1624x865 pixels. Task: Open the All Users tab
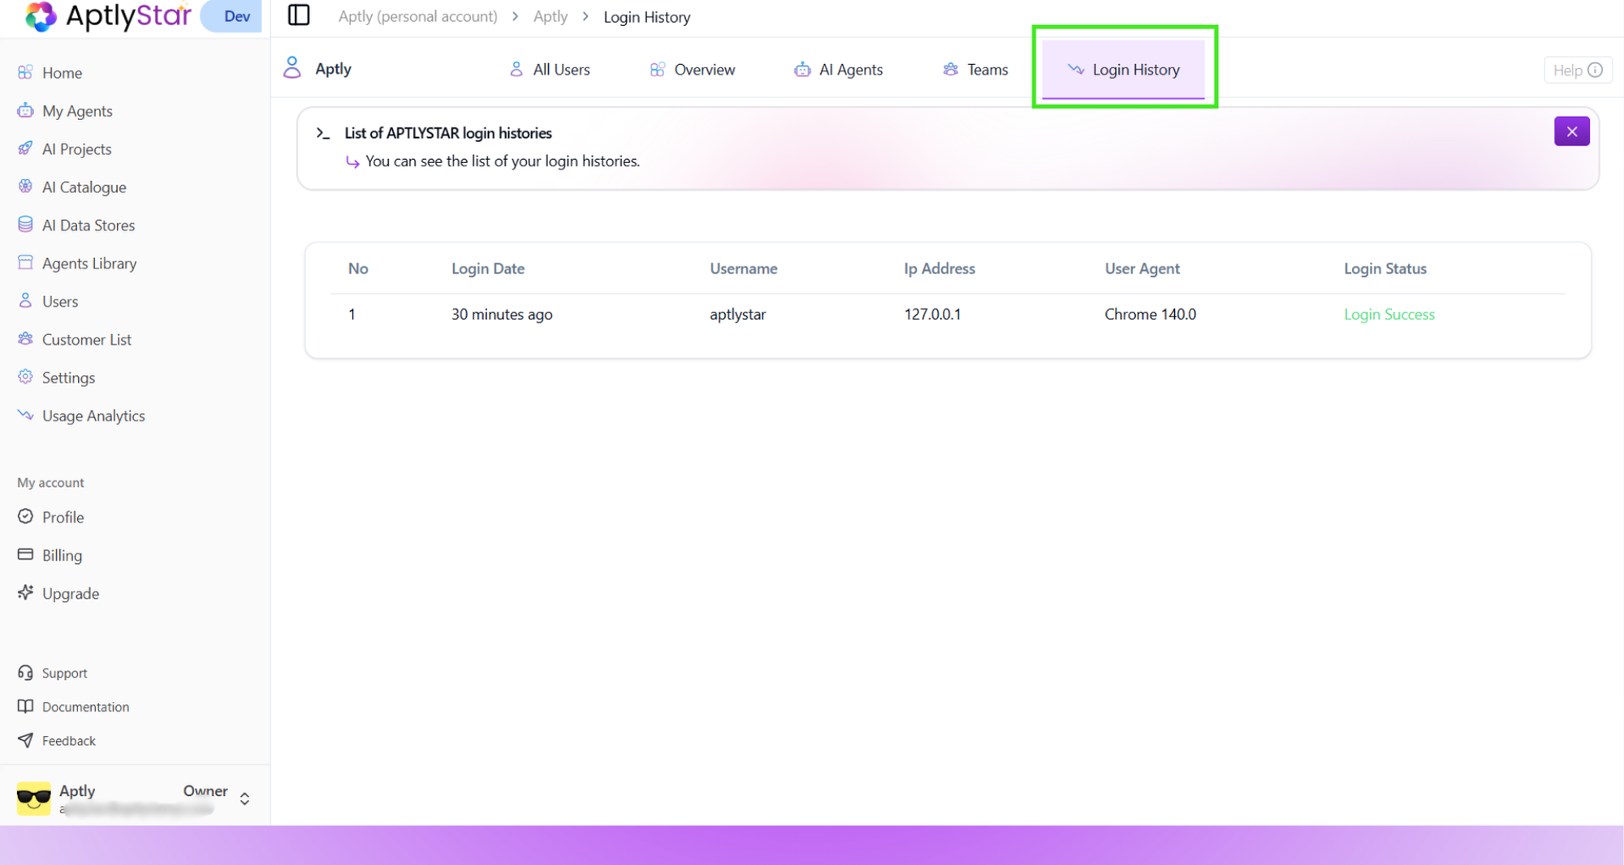click(x=550, y=70)
